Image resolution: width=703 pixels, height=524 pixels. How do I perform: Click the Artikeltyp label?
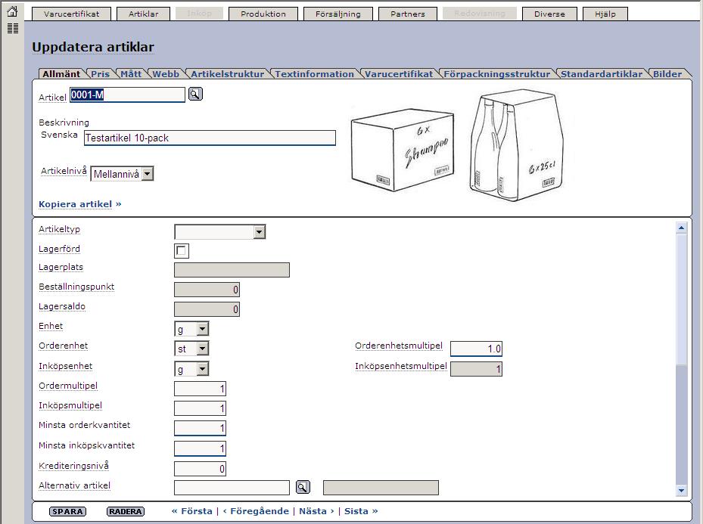[59, 229]
